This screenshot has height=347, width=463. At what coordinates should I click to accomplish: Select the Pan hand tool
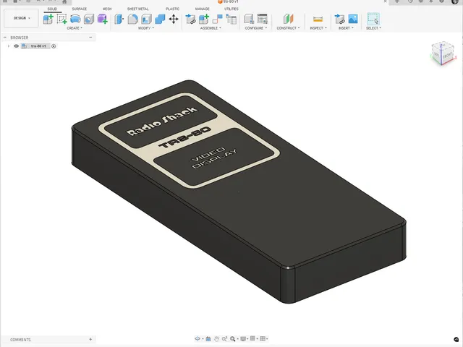coord(216,339)
